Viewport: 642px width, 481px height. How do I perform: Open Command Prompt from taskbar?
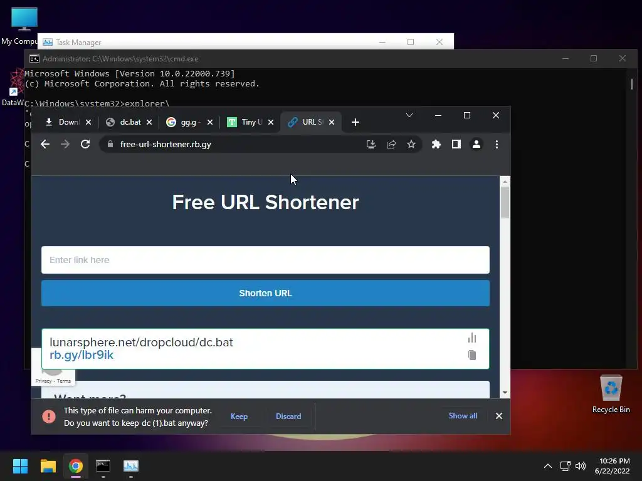pyautogui.click(x=103, y=466)
